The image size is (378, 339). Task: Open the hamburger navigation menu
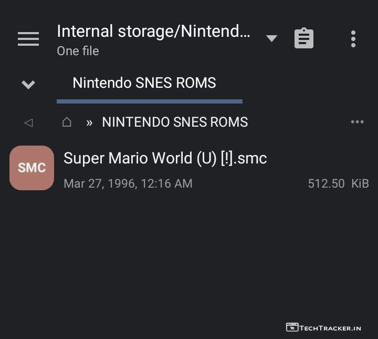coord(28,39)
